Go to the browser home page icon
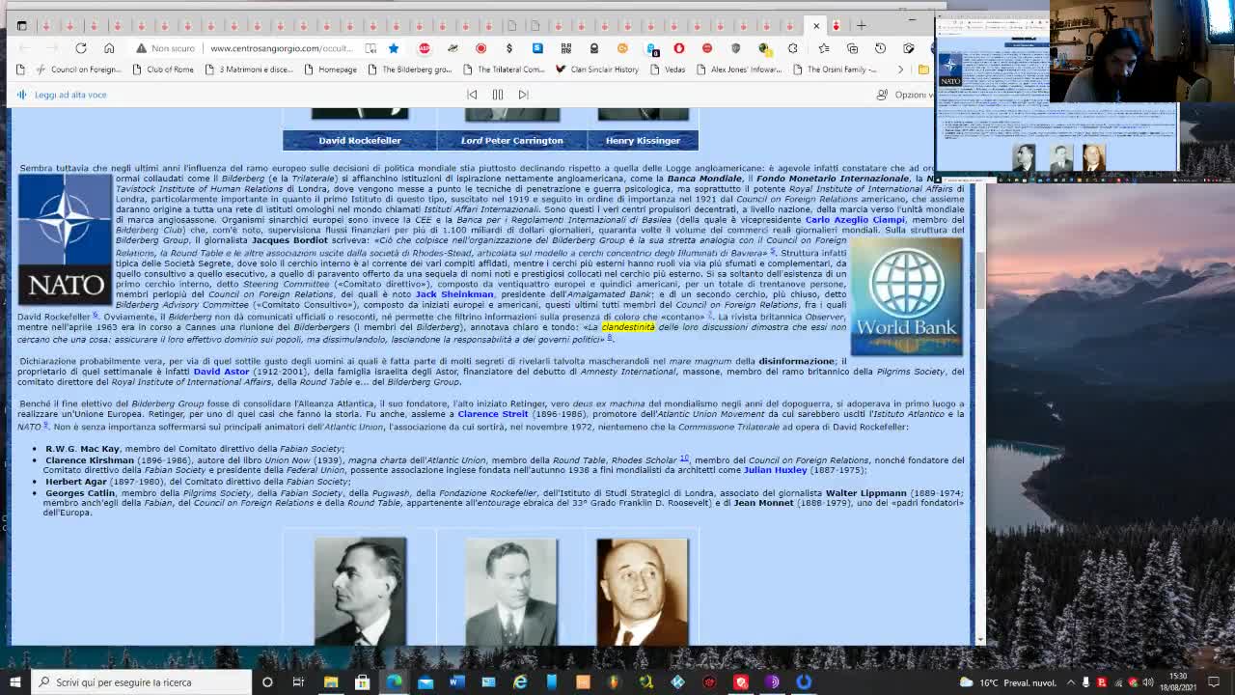The height and width of the screenshot is (695, 1235). click(x=109, y=48)
